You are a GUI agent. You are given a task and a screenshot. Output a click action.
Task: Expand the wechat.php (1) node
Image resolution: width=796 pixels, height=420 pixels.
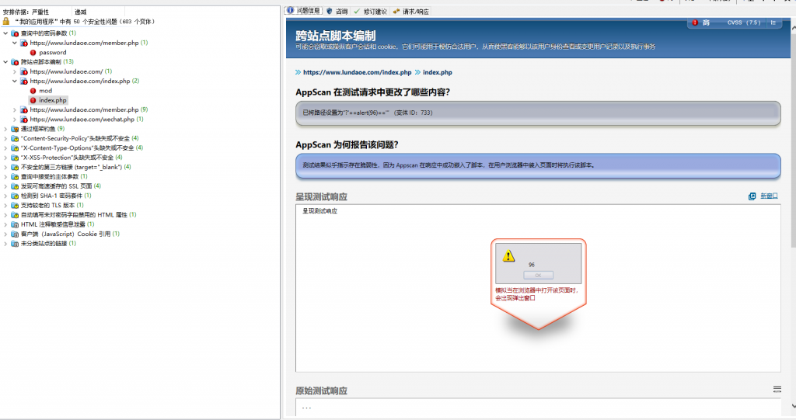click(x=15, y=120)
